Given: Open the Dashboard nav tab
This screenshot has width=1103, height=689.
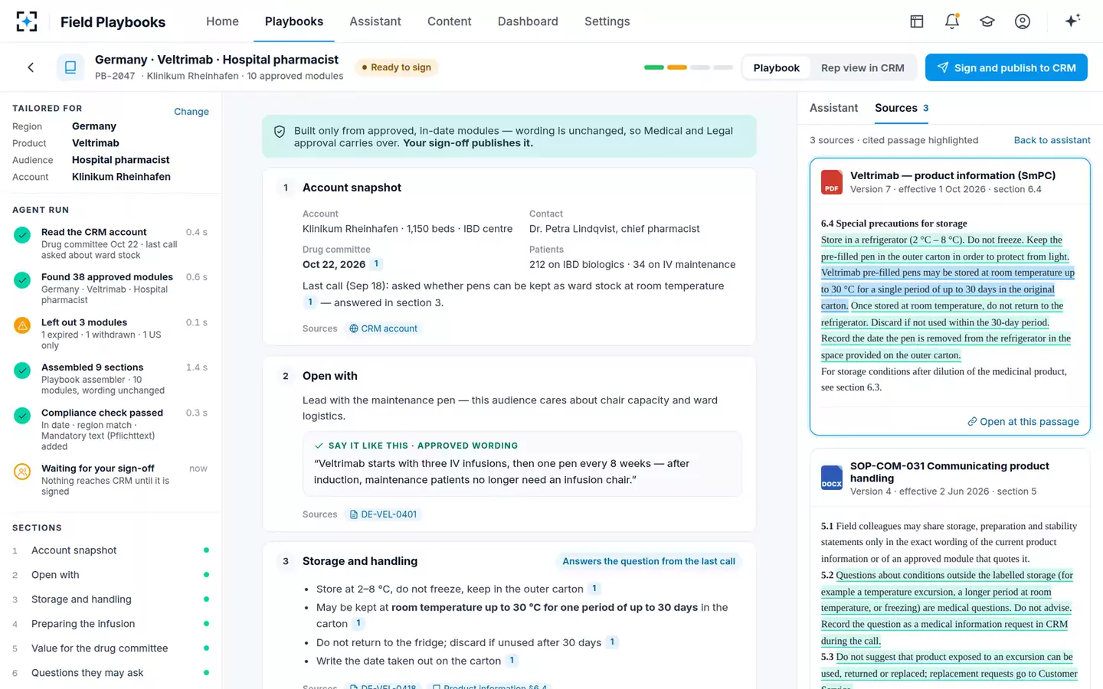Looking at the screenshot, I should click(528, 21).
